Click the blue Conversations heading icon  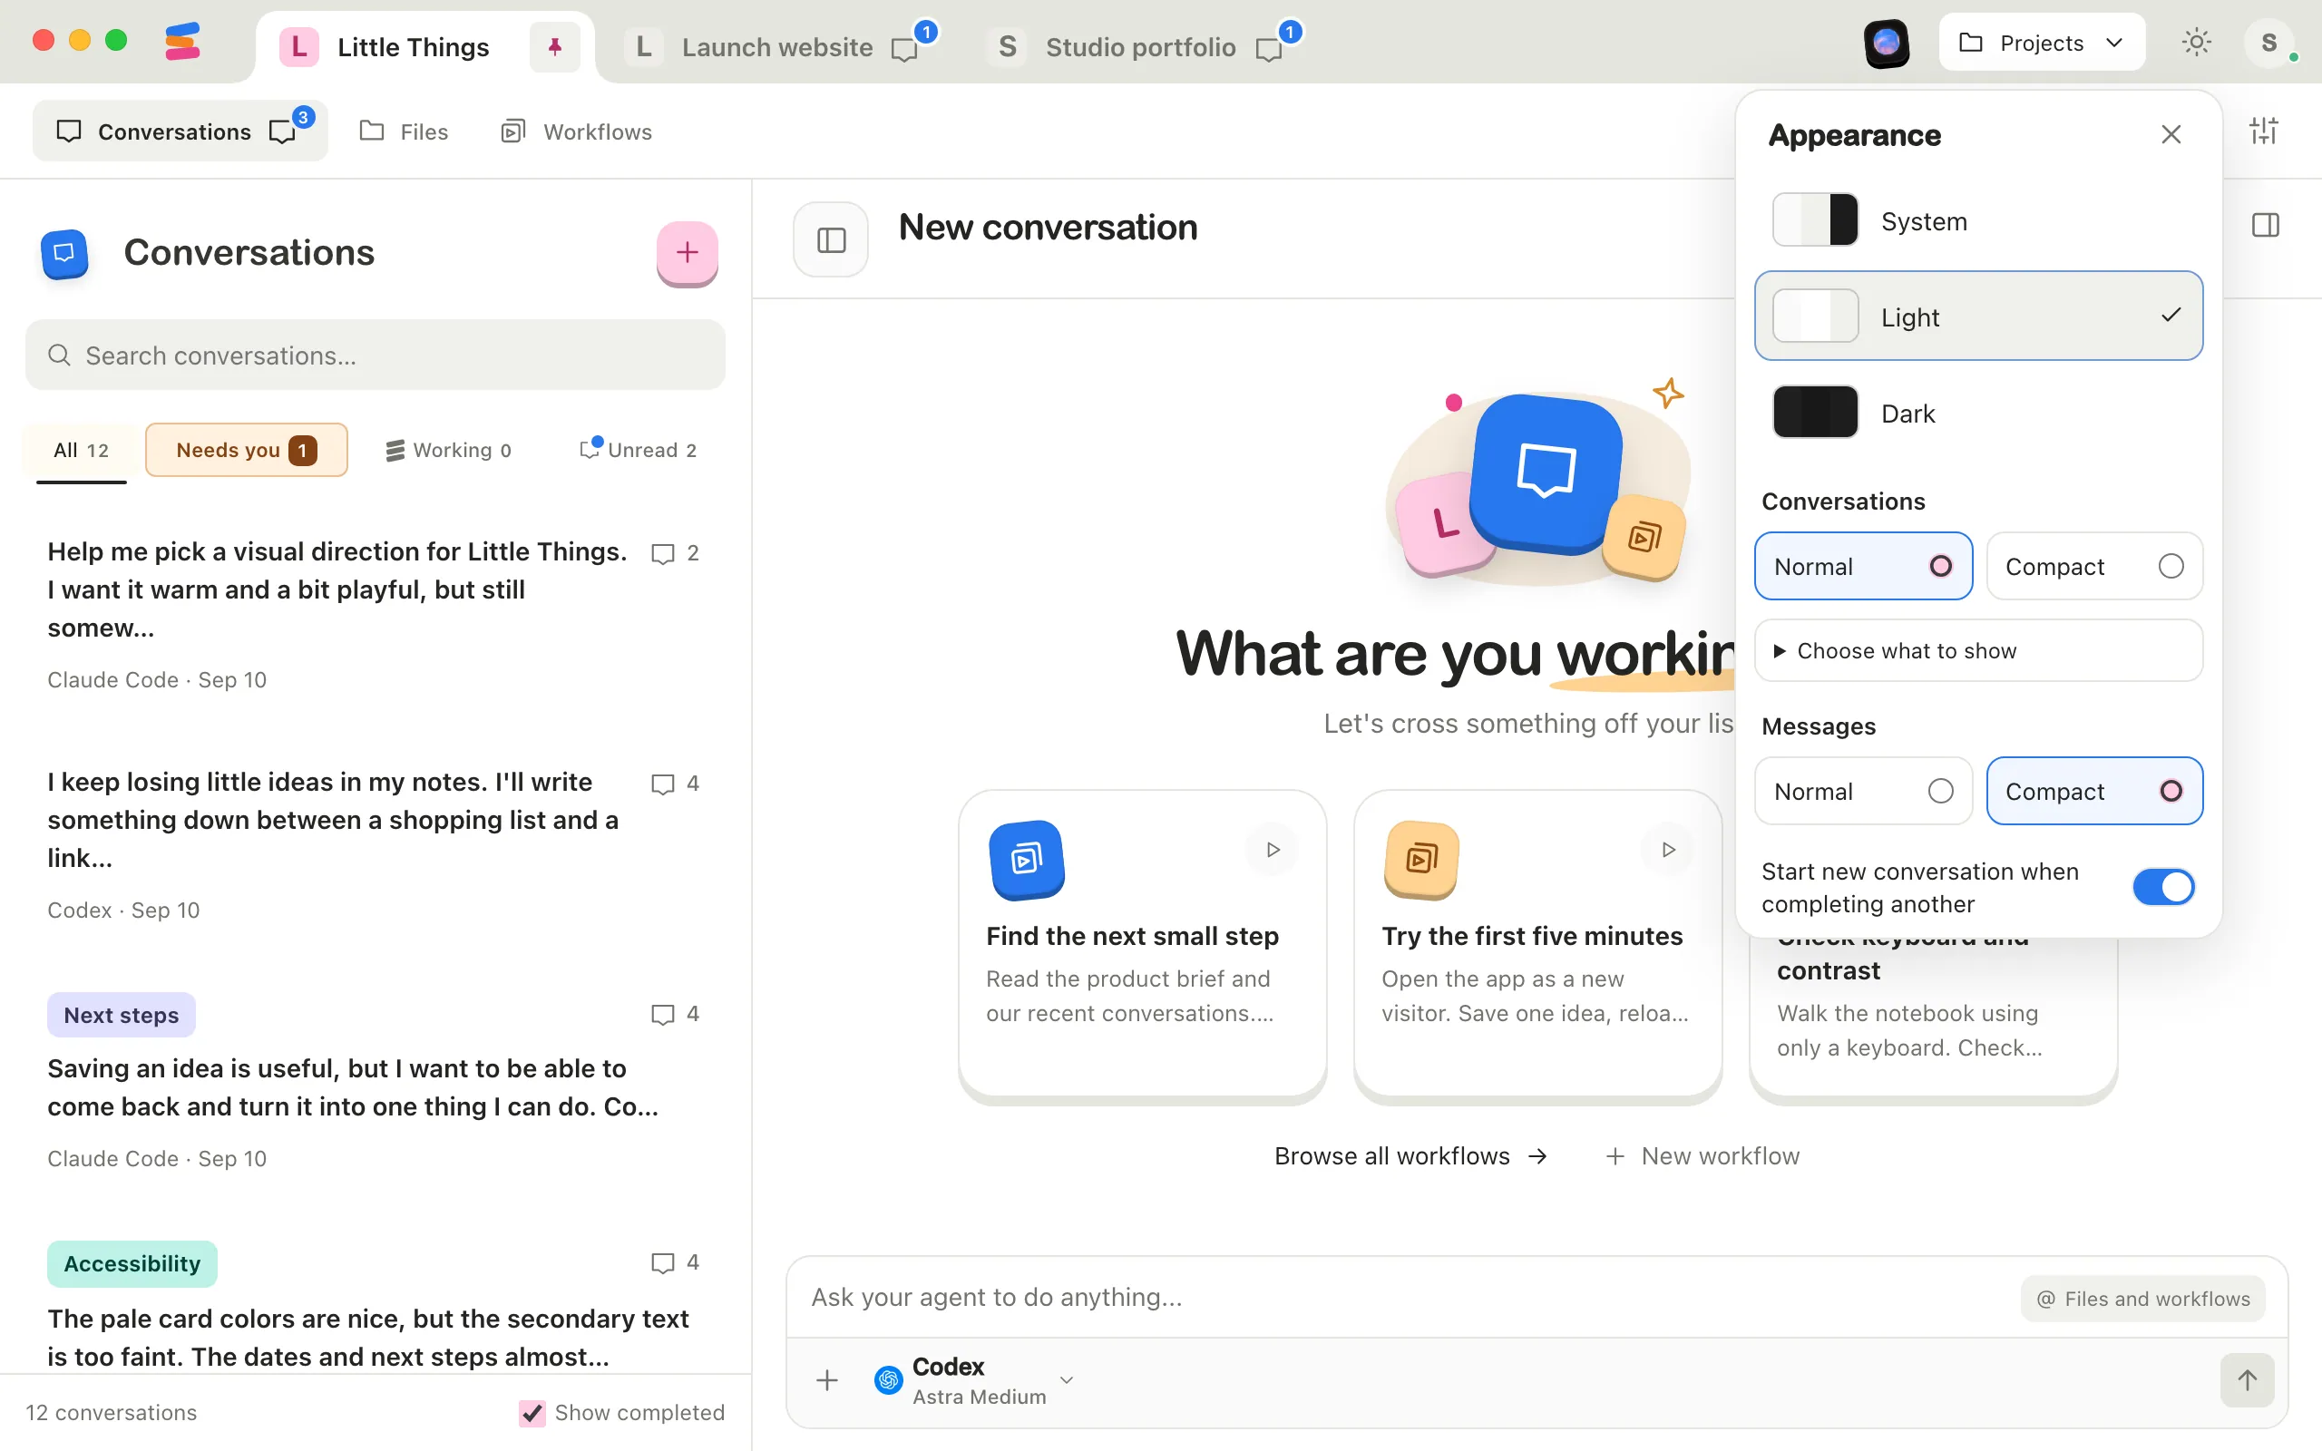64,253
